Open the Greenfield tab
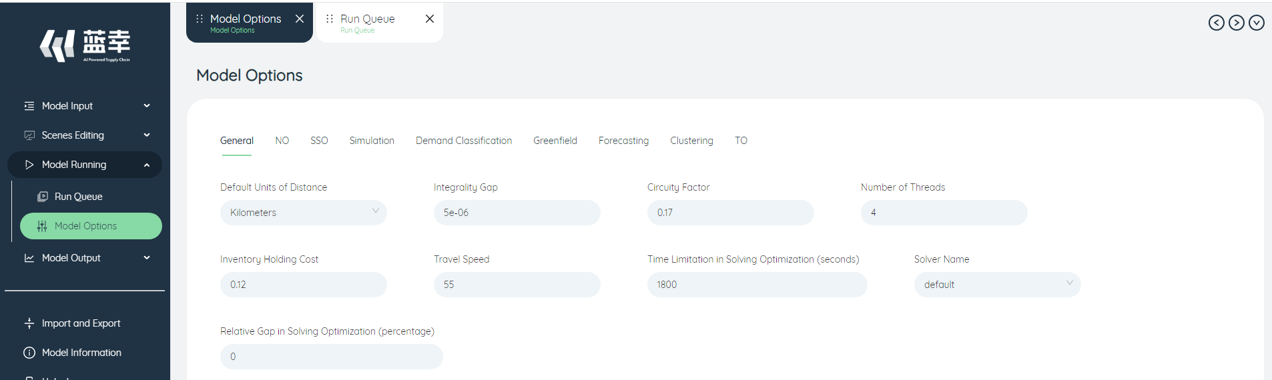Viewport: 1272px width, 380px height. tap(555, 141)
